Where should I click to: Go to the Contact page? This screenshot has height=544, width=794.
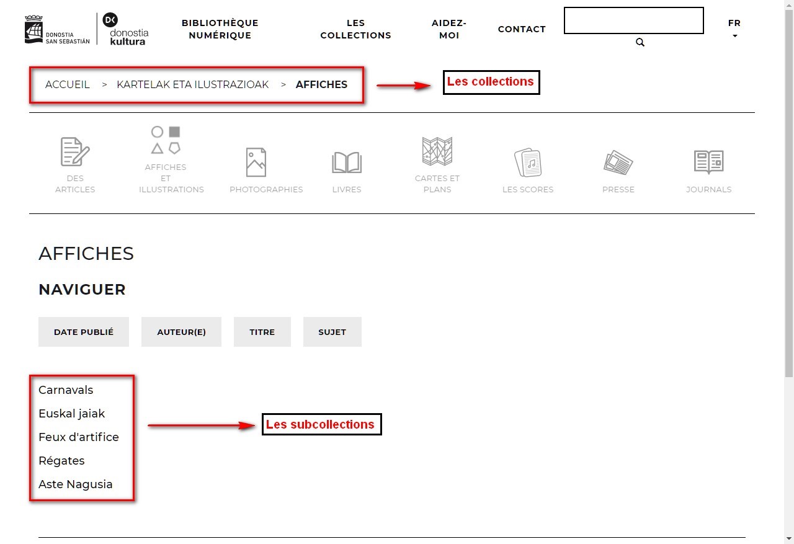tap(522, 29)
